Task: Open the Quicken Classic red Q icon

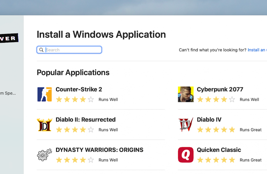Action: [x=186, y=155]
